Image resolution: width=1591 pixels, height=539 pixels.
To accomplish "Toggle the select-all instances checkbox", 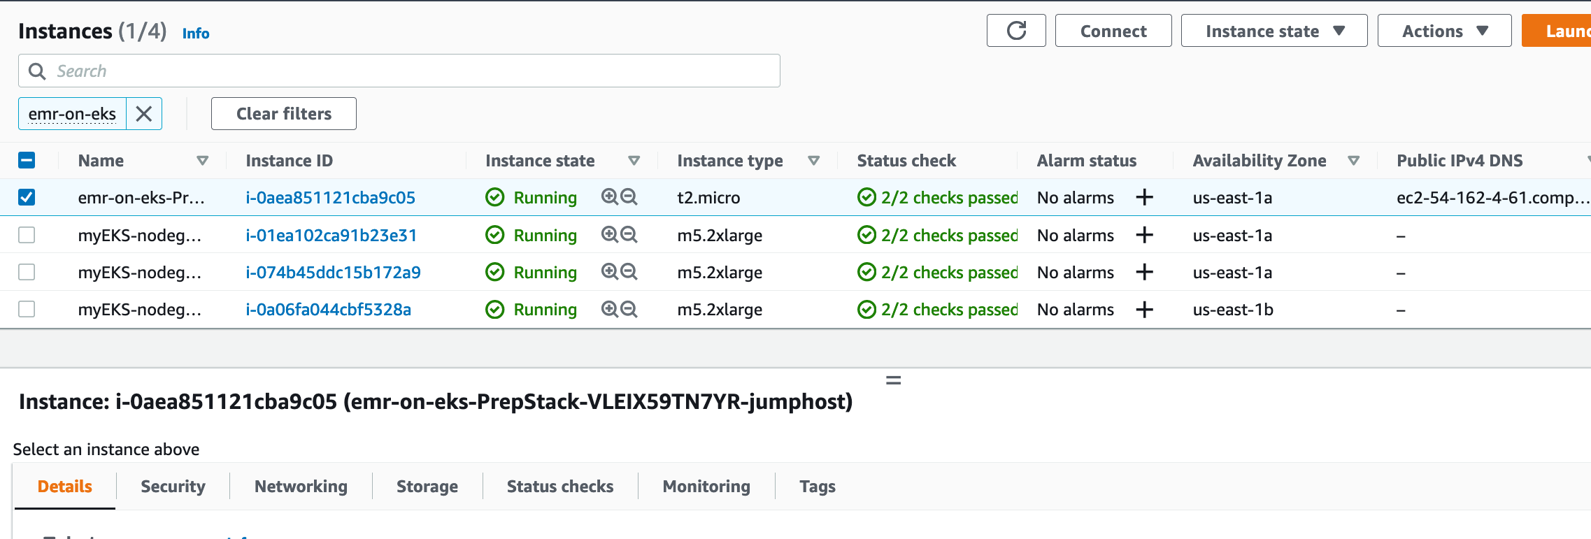I will pos(27,161).
